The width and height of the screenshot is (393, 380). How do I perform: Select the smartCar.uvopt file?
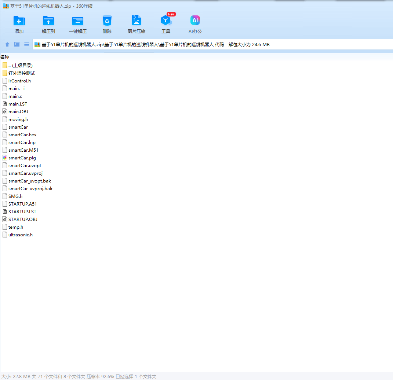pos(22,166)
